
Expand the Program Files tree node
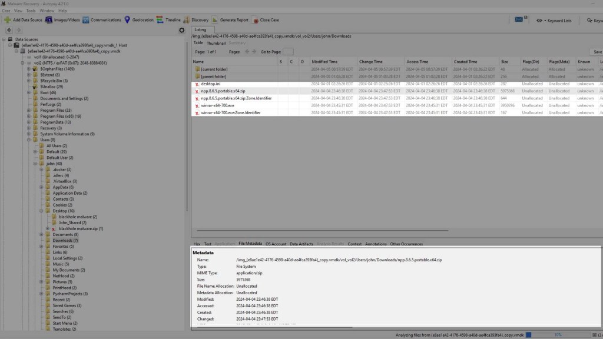pos(35,111)
